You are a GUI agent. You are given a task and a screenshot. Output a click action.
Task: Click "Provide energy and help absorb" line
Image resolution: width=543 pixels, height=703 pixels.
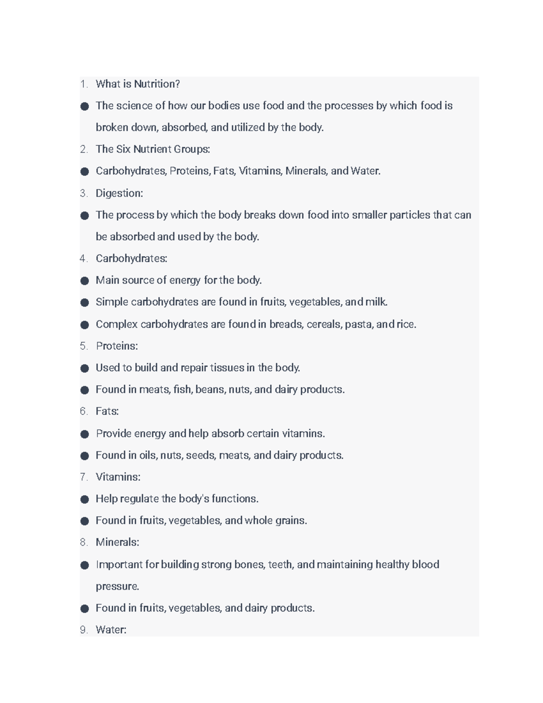coord(210,434)
